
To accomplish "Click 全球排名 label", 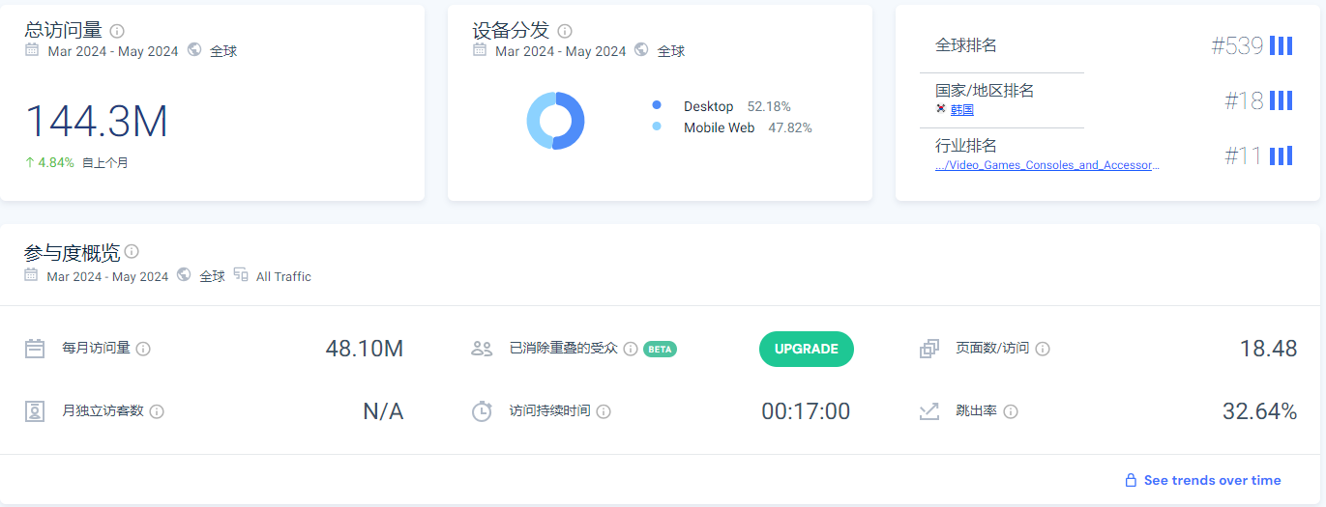I will point(966,45).
